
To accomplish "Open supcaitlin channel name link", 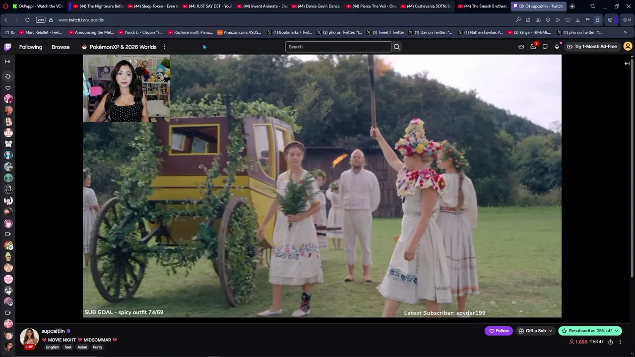I will pos(53,331).
